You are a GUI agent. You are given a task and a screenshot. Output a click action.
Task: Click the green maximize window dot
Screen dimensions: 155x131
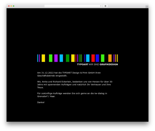tap(14, 6)
